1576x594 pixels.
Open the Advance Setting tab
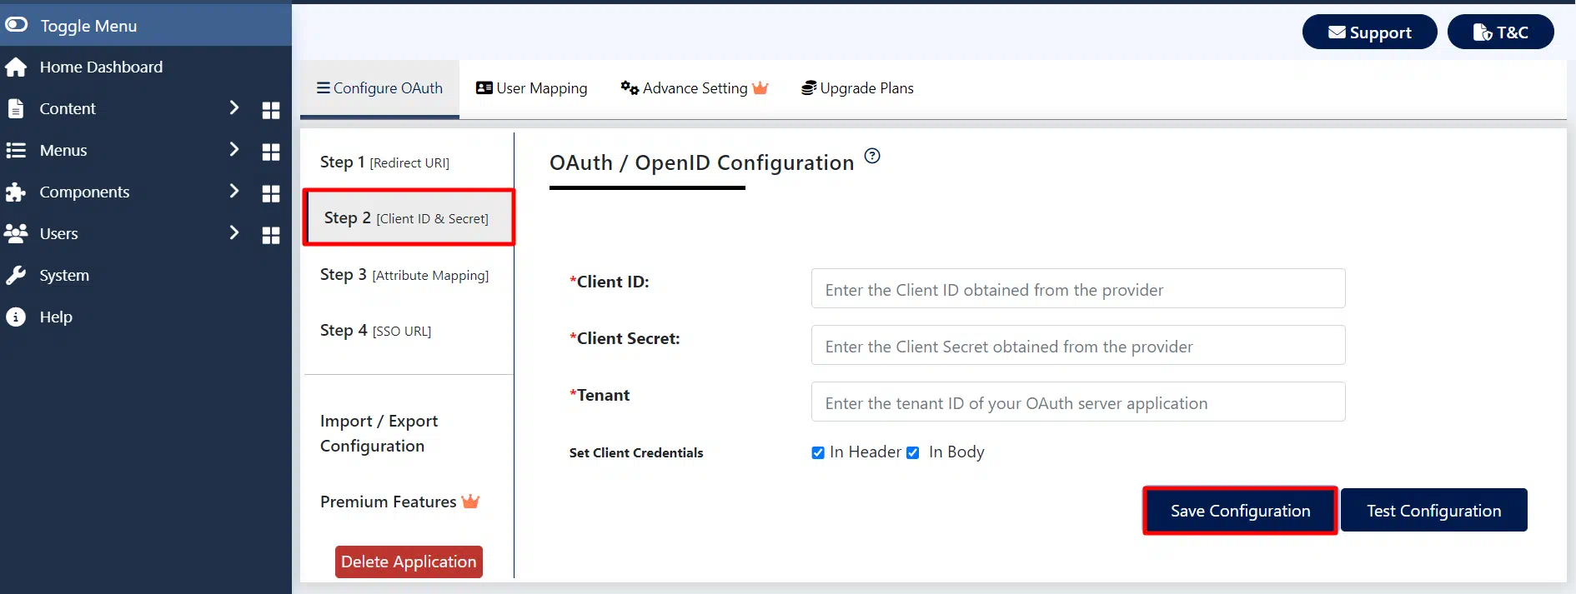pyautogui.click(x=694, y=88)
